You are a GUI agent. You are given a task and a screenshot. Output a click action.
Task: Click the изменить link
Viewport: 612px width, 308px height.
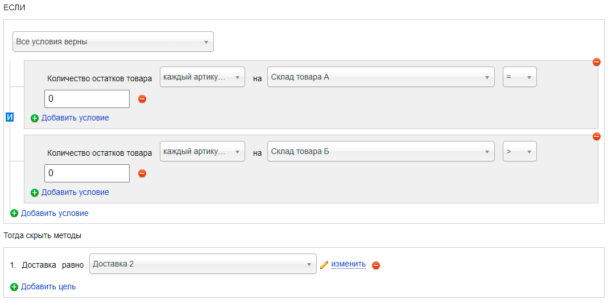[x=349, y=264]
